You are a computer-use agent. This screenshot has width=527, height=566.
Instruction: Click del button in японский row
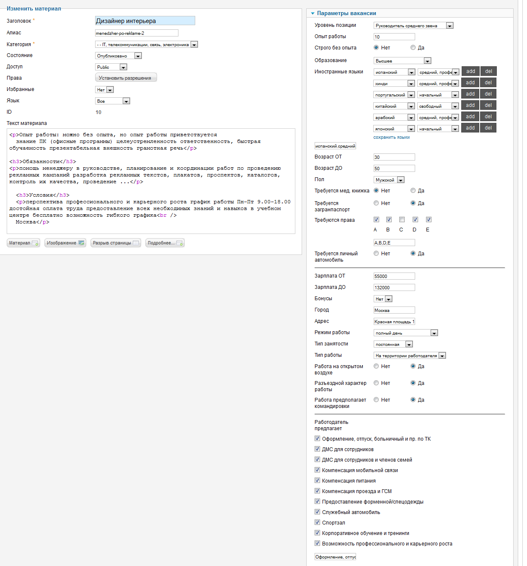coord(488,128)
